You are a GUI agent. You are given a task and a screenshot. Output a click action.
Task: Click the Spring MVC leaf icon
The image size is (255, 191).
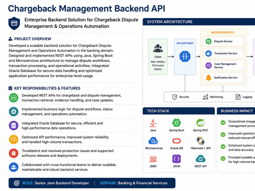coord(200,123)
